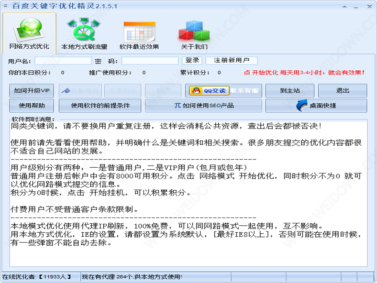Click the calendar recent results icon
The width and height of the screenshot is (377, 283).
point(139,32)
